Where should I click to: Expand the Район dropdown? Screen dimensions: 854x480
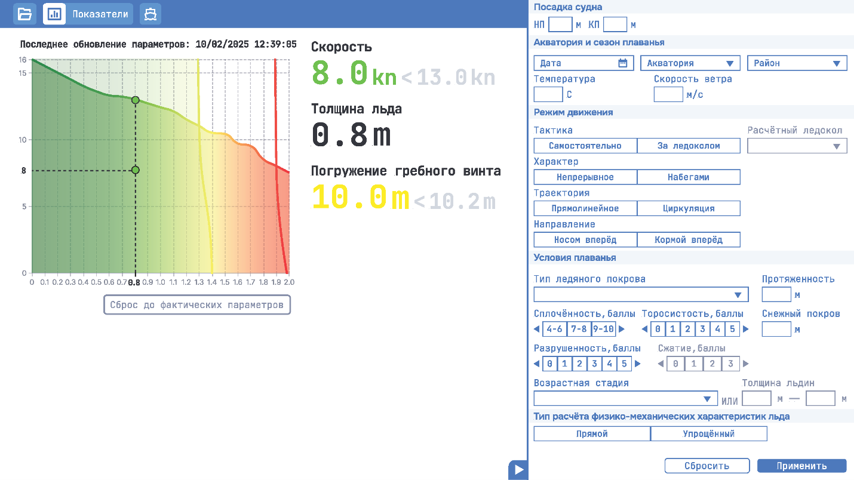(x=797, y=63)
